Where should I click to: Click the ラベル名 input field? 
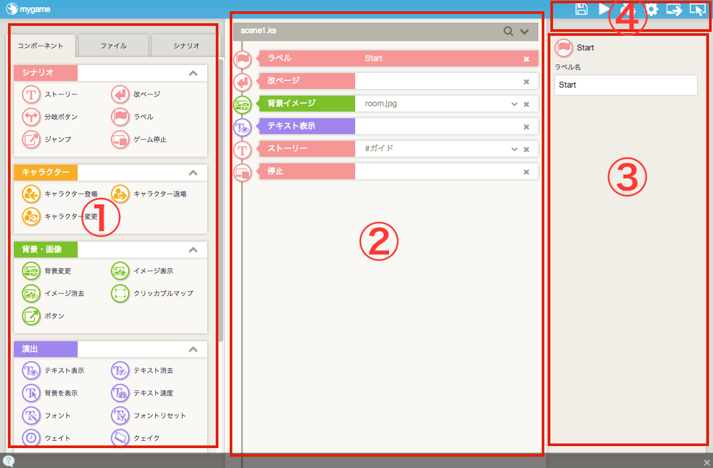click(625, 85)
